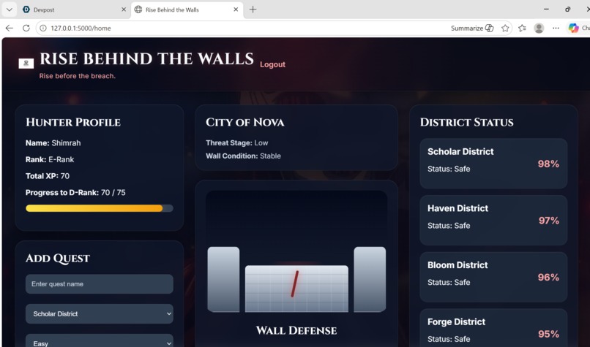Click the 97% Haven District value
Image resolution: width=590 pixels, height=347 pixels.
click(x=548, y=221)
